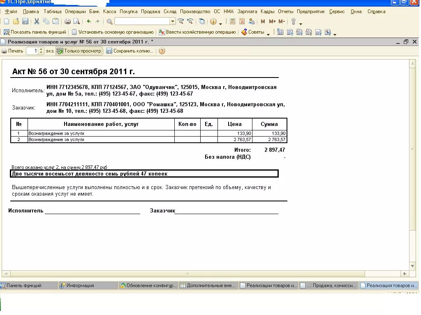Click the windows list icon

(201, 21)
